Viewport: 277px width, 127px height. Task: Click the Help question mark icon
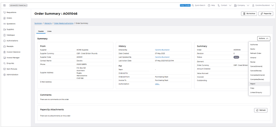(209, 5)
